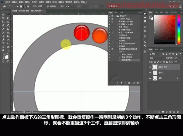Toggle anti-alias checkbox in options bar

(x=48, y=6)
